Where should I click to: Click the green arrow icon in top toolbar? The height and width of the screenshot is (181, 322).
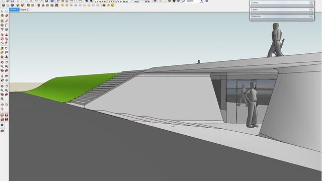tap(104, 5)
